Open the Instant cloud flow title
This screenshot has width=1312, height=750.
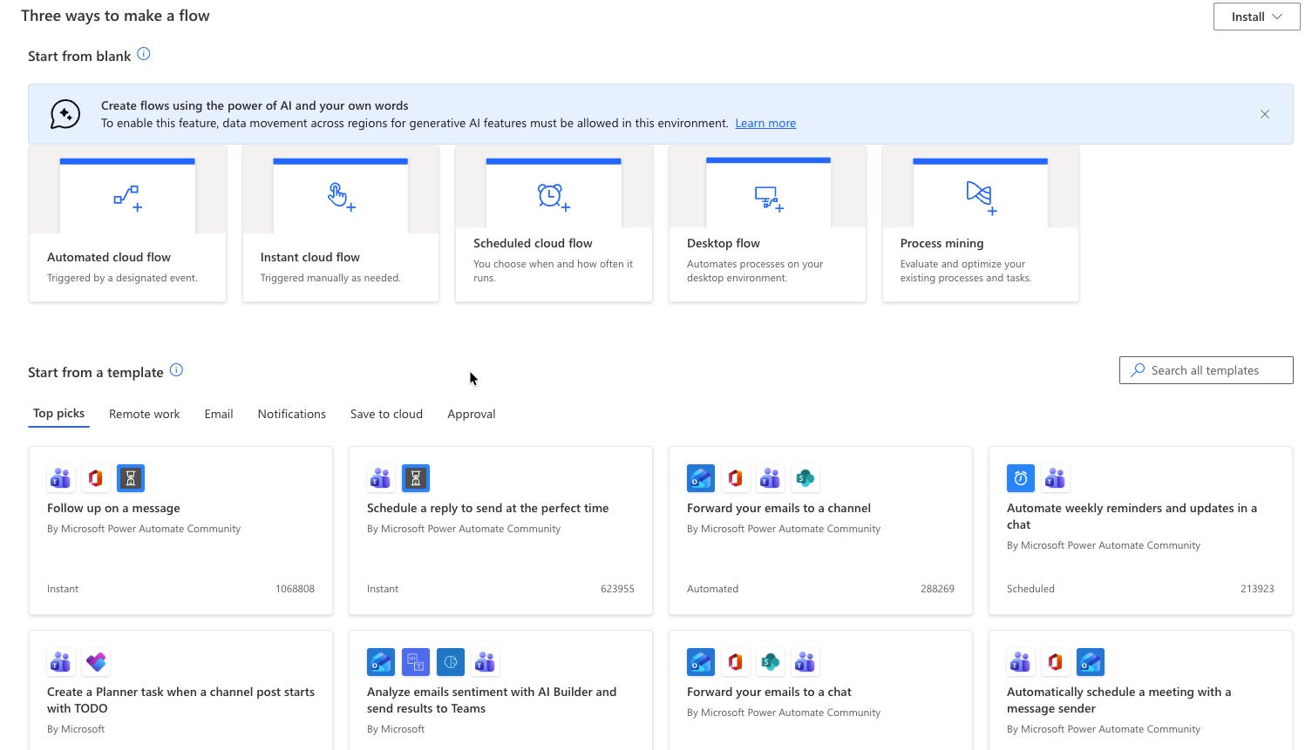(309, 257)
